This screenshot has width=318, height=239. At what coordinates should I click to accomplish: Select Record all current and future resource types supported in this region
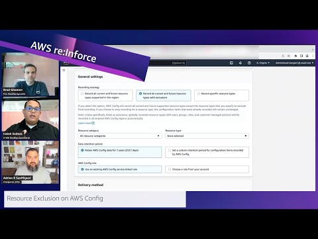(x=105, y=96)
